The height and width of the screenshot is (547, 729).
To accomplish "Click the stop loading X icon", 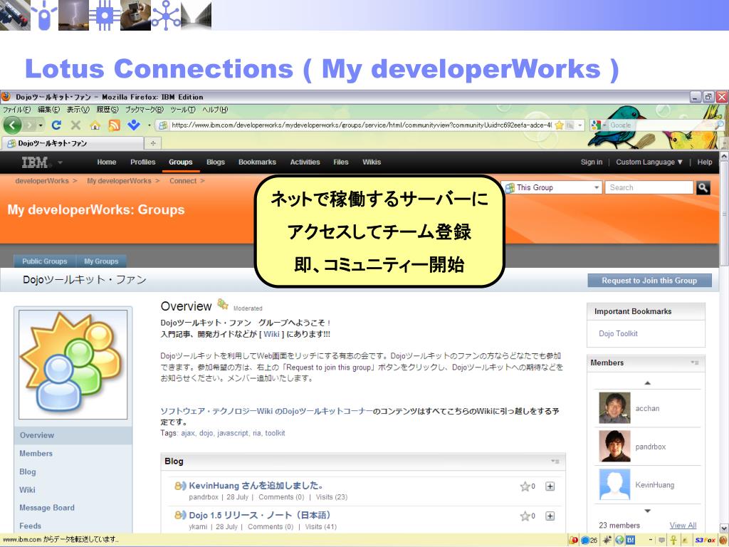I will tap(75, 125).
